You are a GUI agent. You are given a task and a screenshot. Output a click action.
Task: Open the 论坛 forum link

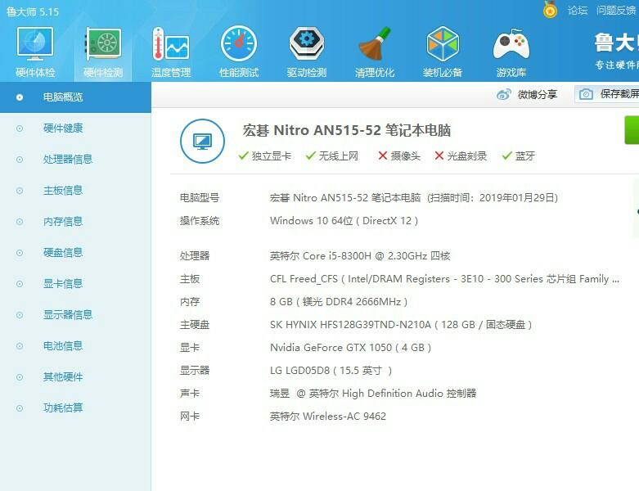point(578,10)
